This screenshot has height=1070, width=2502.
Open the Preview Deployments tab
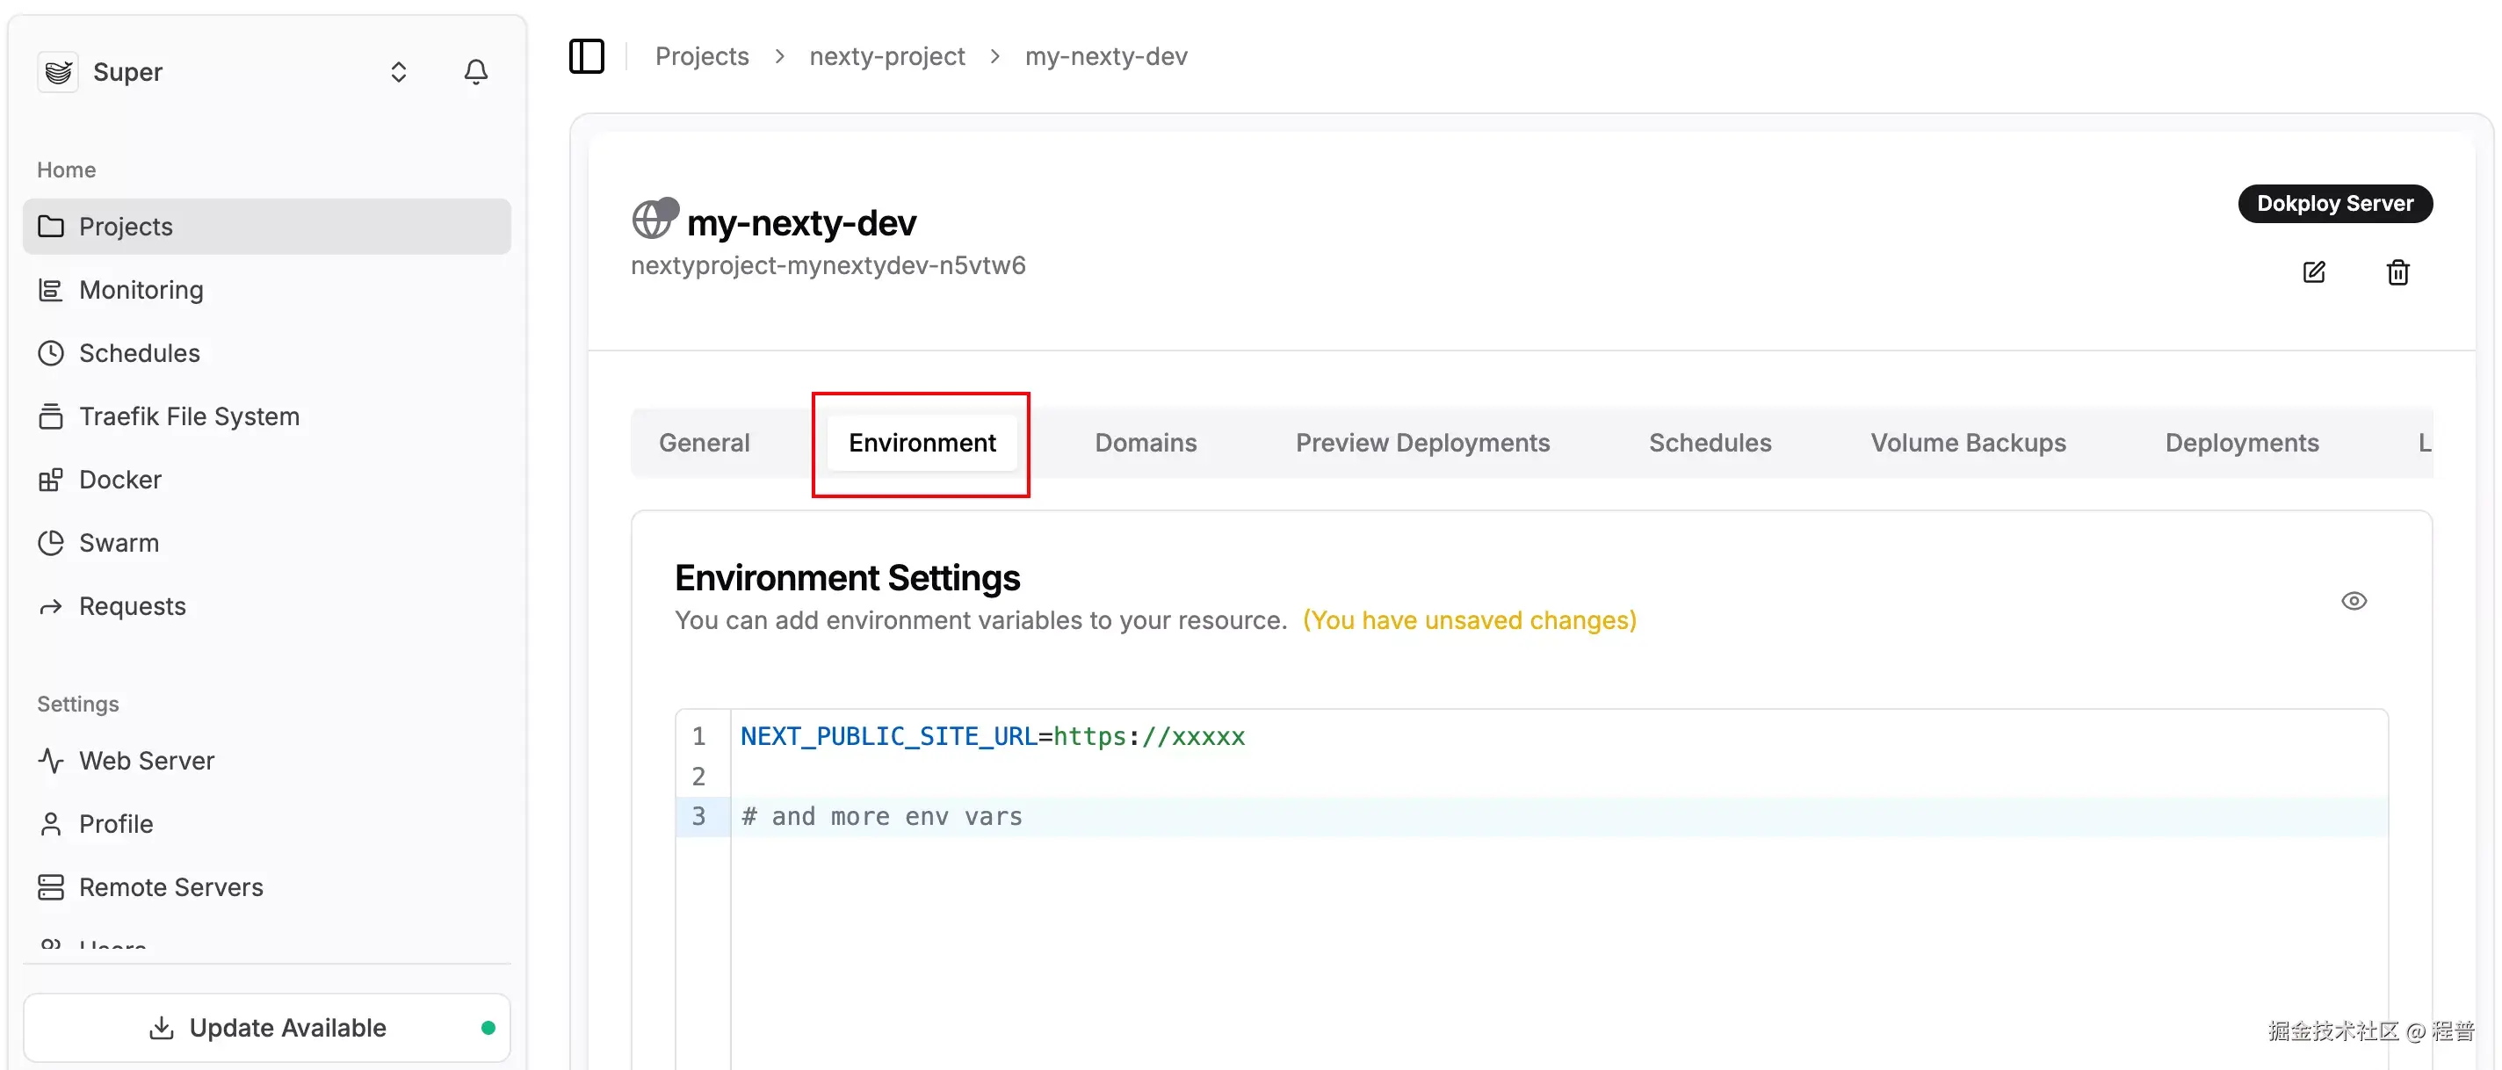1422,442
